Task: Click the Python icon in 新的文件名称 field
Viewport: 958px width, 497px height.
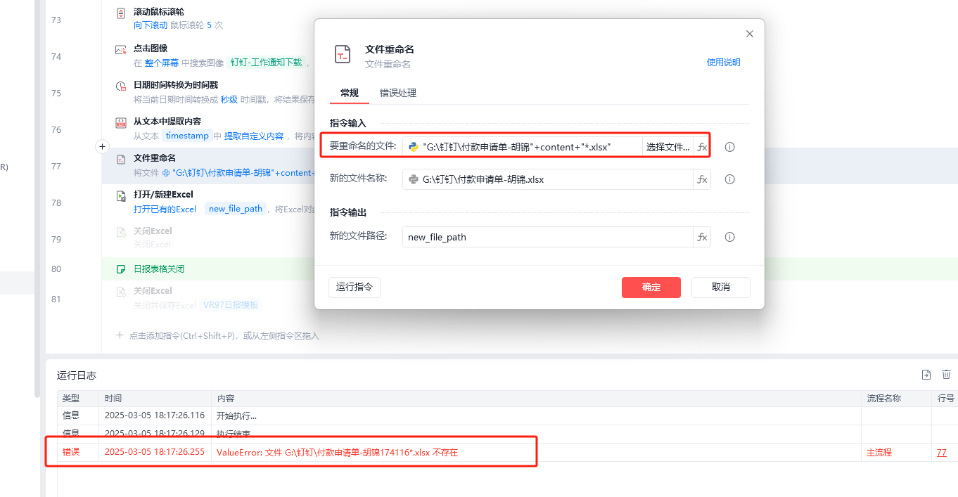Action: click(x=414, y=179)
